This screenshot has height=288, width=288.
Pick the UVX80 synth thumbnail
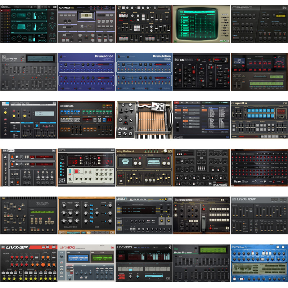(x=144, y=263)
